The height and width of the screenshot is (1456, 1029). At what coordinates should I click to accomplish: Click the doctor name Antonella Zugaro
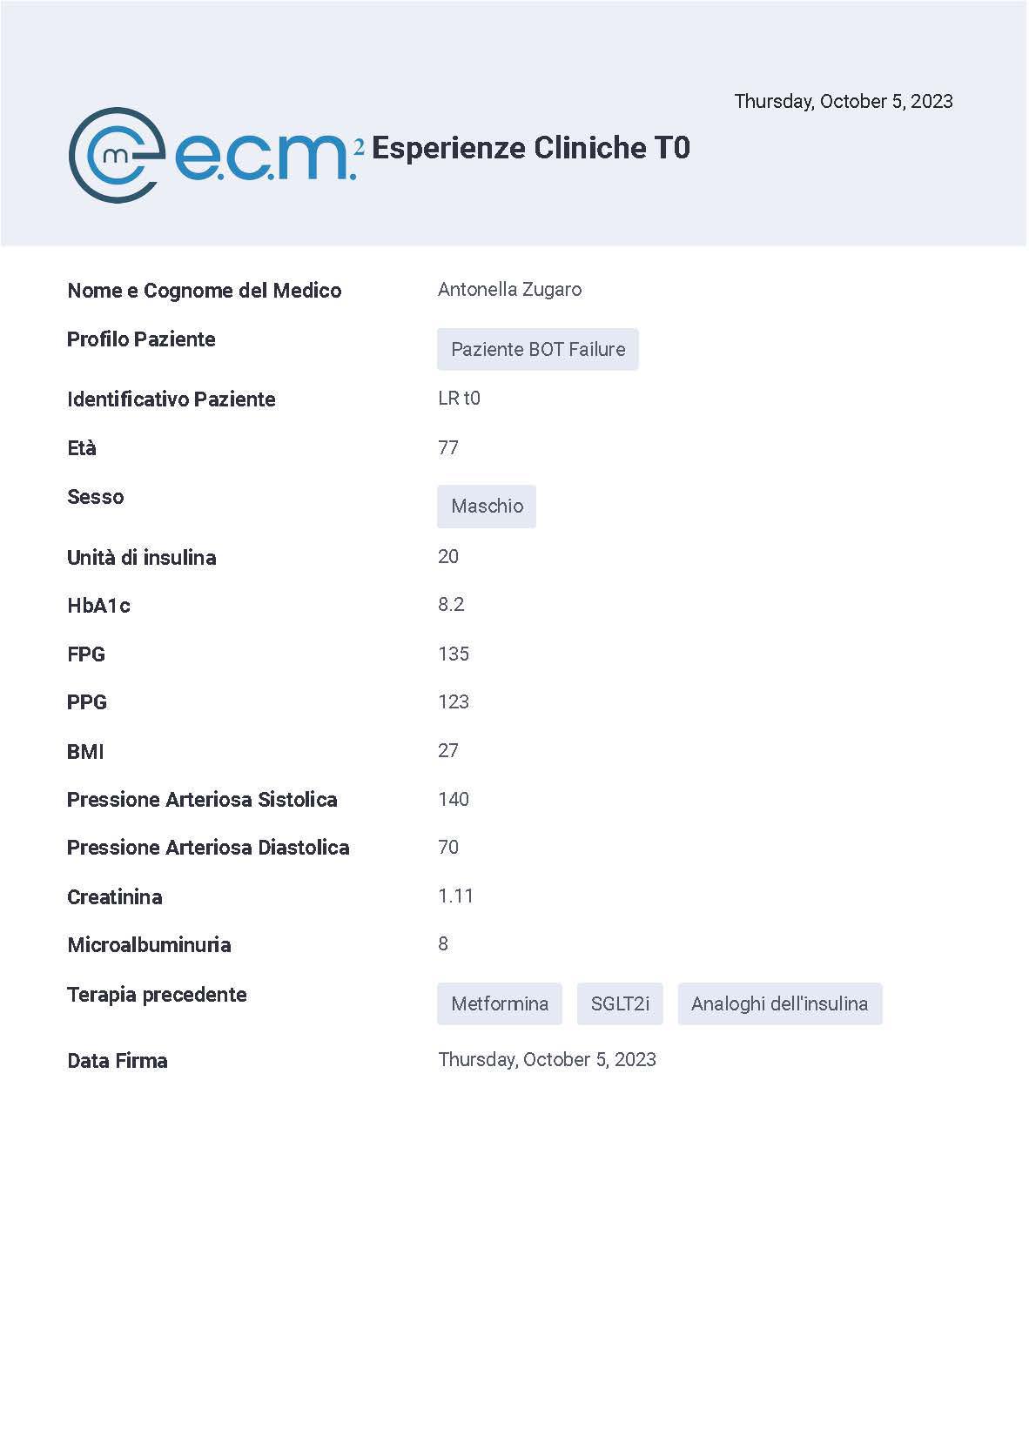[x=510, y=289]
